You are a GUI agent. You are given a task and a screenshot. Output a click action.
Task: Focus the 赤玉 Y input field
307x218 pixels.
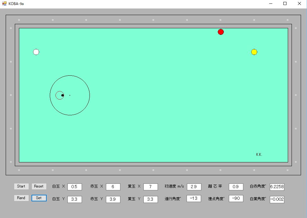(113, 199)
